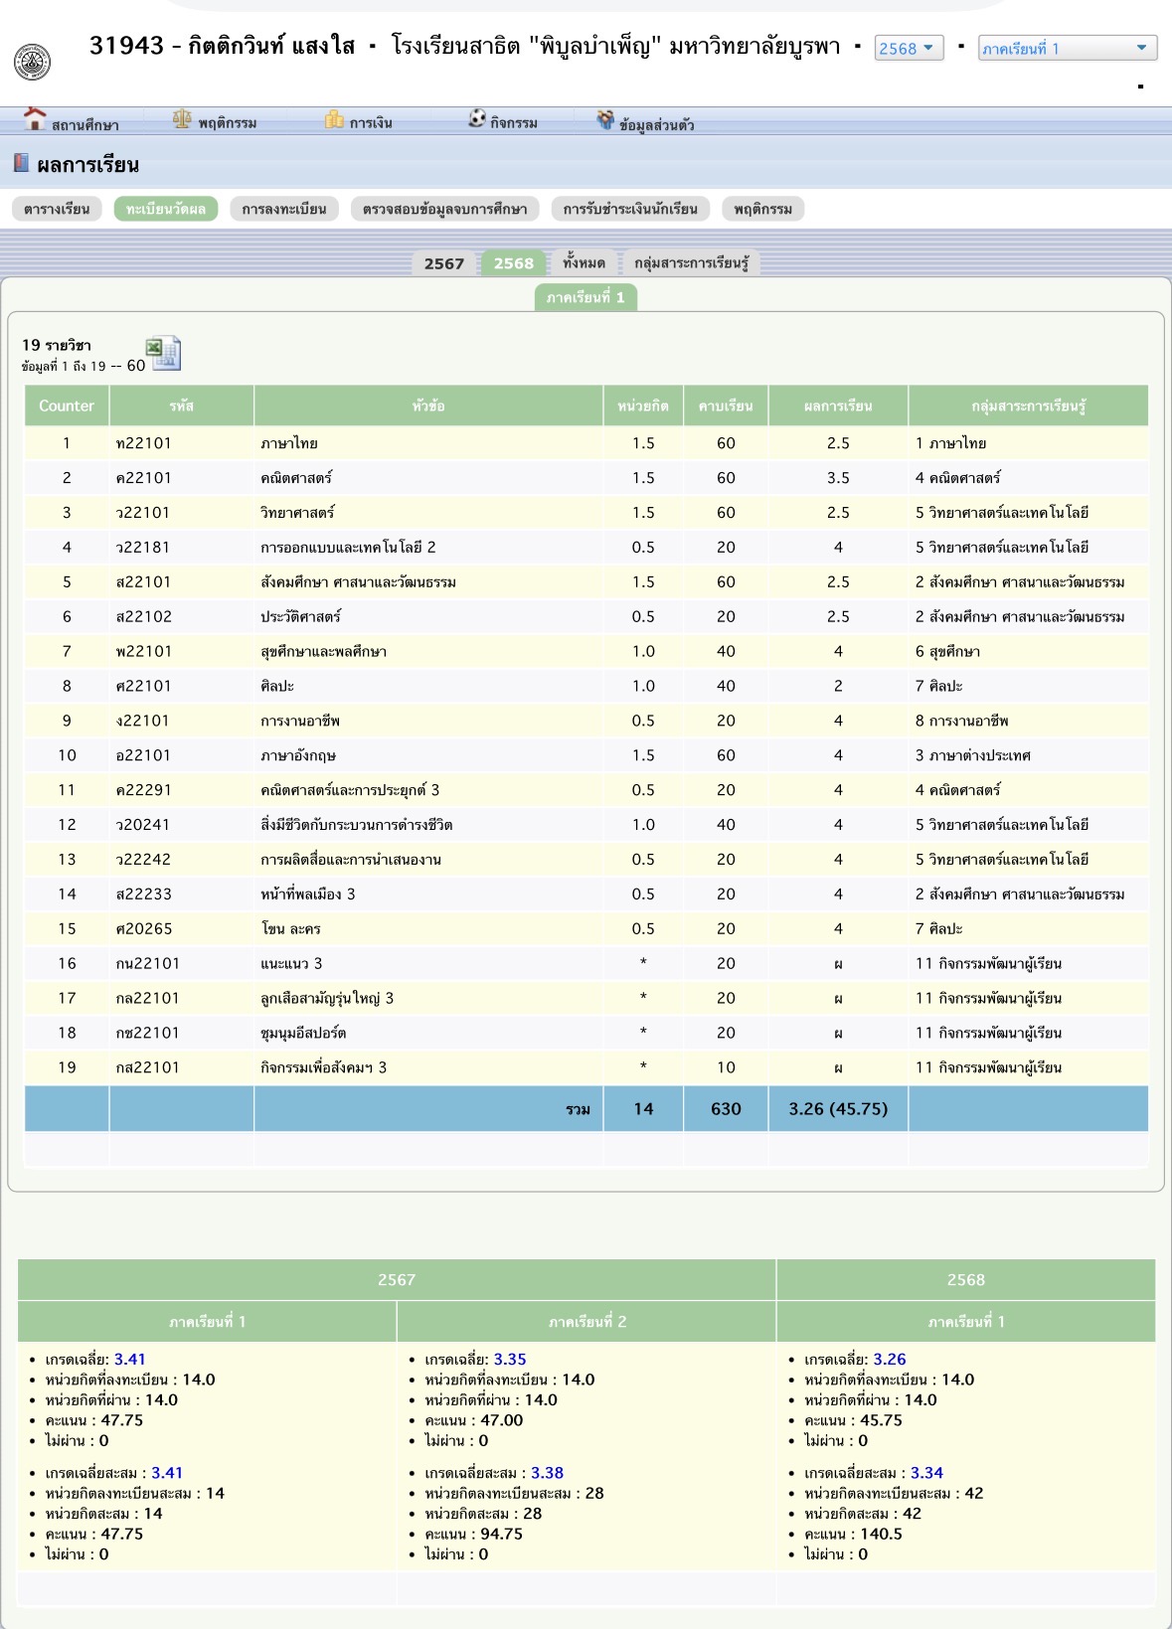The height and width of the screenshot is (1629, 1172).
Task: Click the house icon for สถานศึกษา
Action: pyautogui.click(x=35, y=119)
